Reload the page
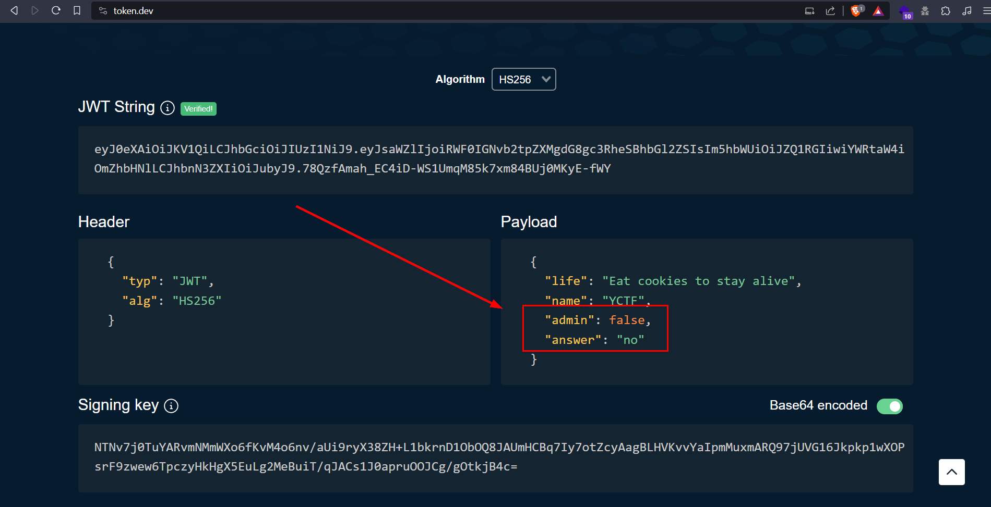 56,11
